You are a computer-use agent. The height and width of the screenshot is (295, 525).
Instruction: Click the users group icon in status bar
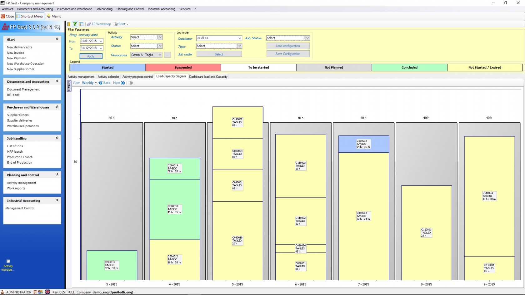click(x=41, y=292)
